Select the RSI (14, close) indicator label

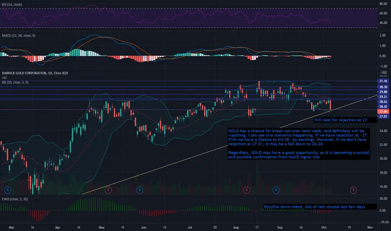click(x=12, y=5)
